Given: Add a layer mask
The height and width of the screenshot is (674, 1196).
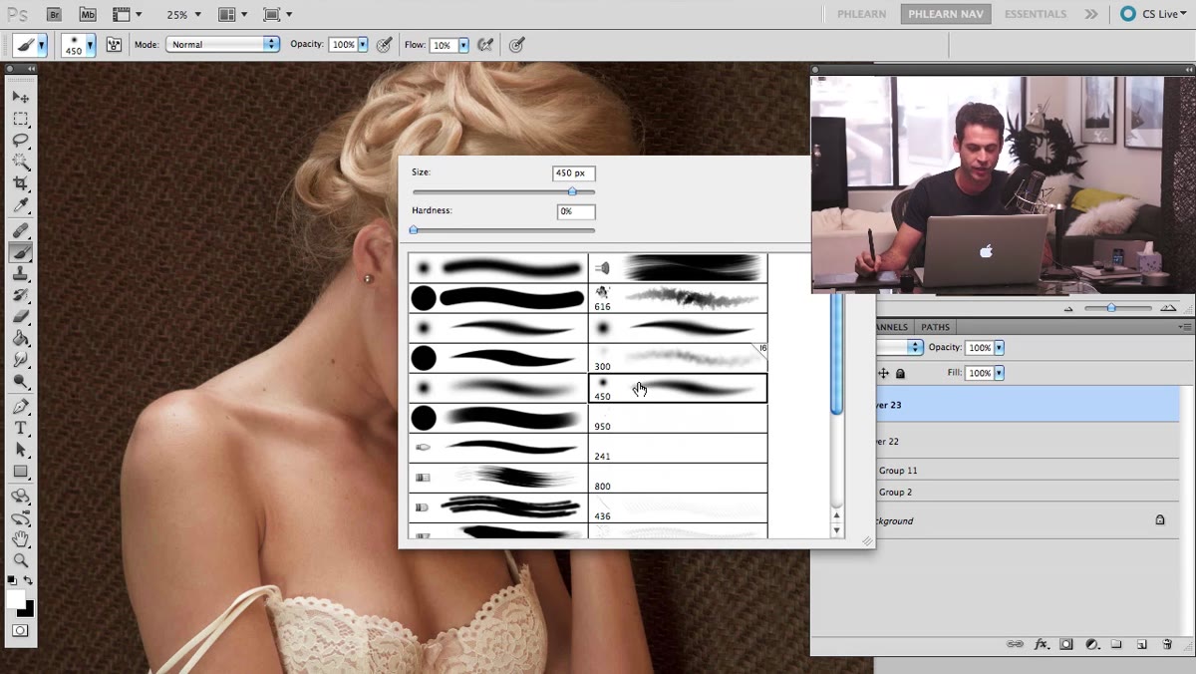Looking at the screenshot, I should [1066, 645].
